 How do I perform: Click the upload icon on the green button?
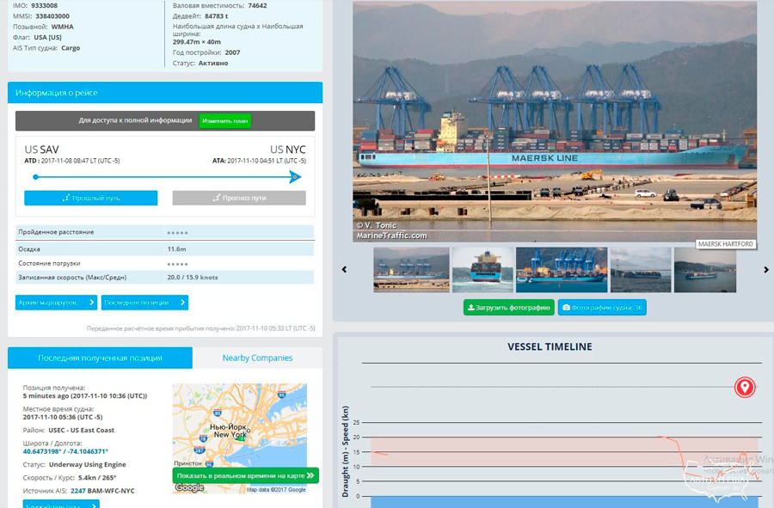point(471,307)
